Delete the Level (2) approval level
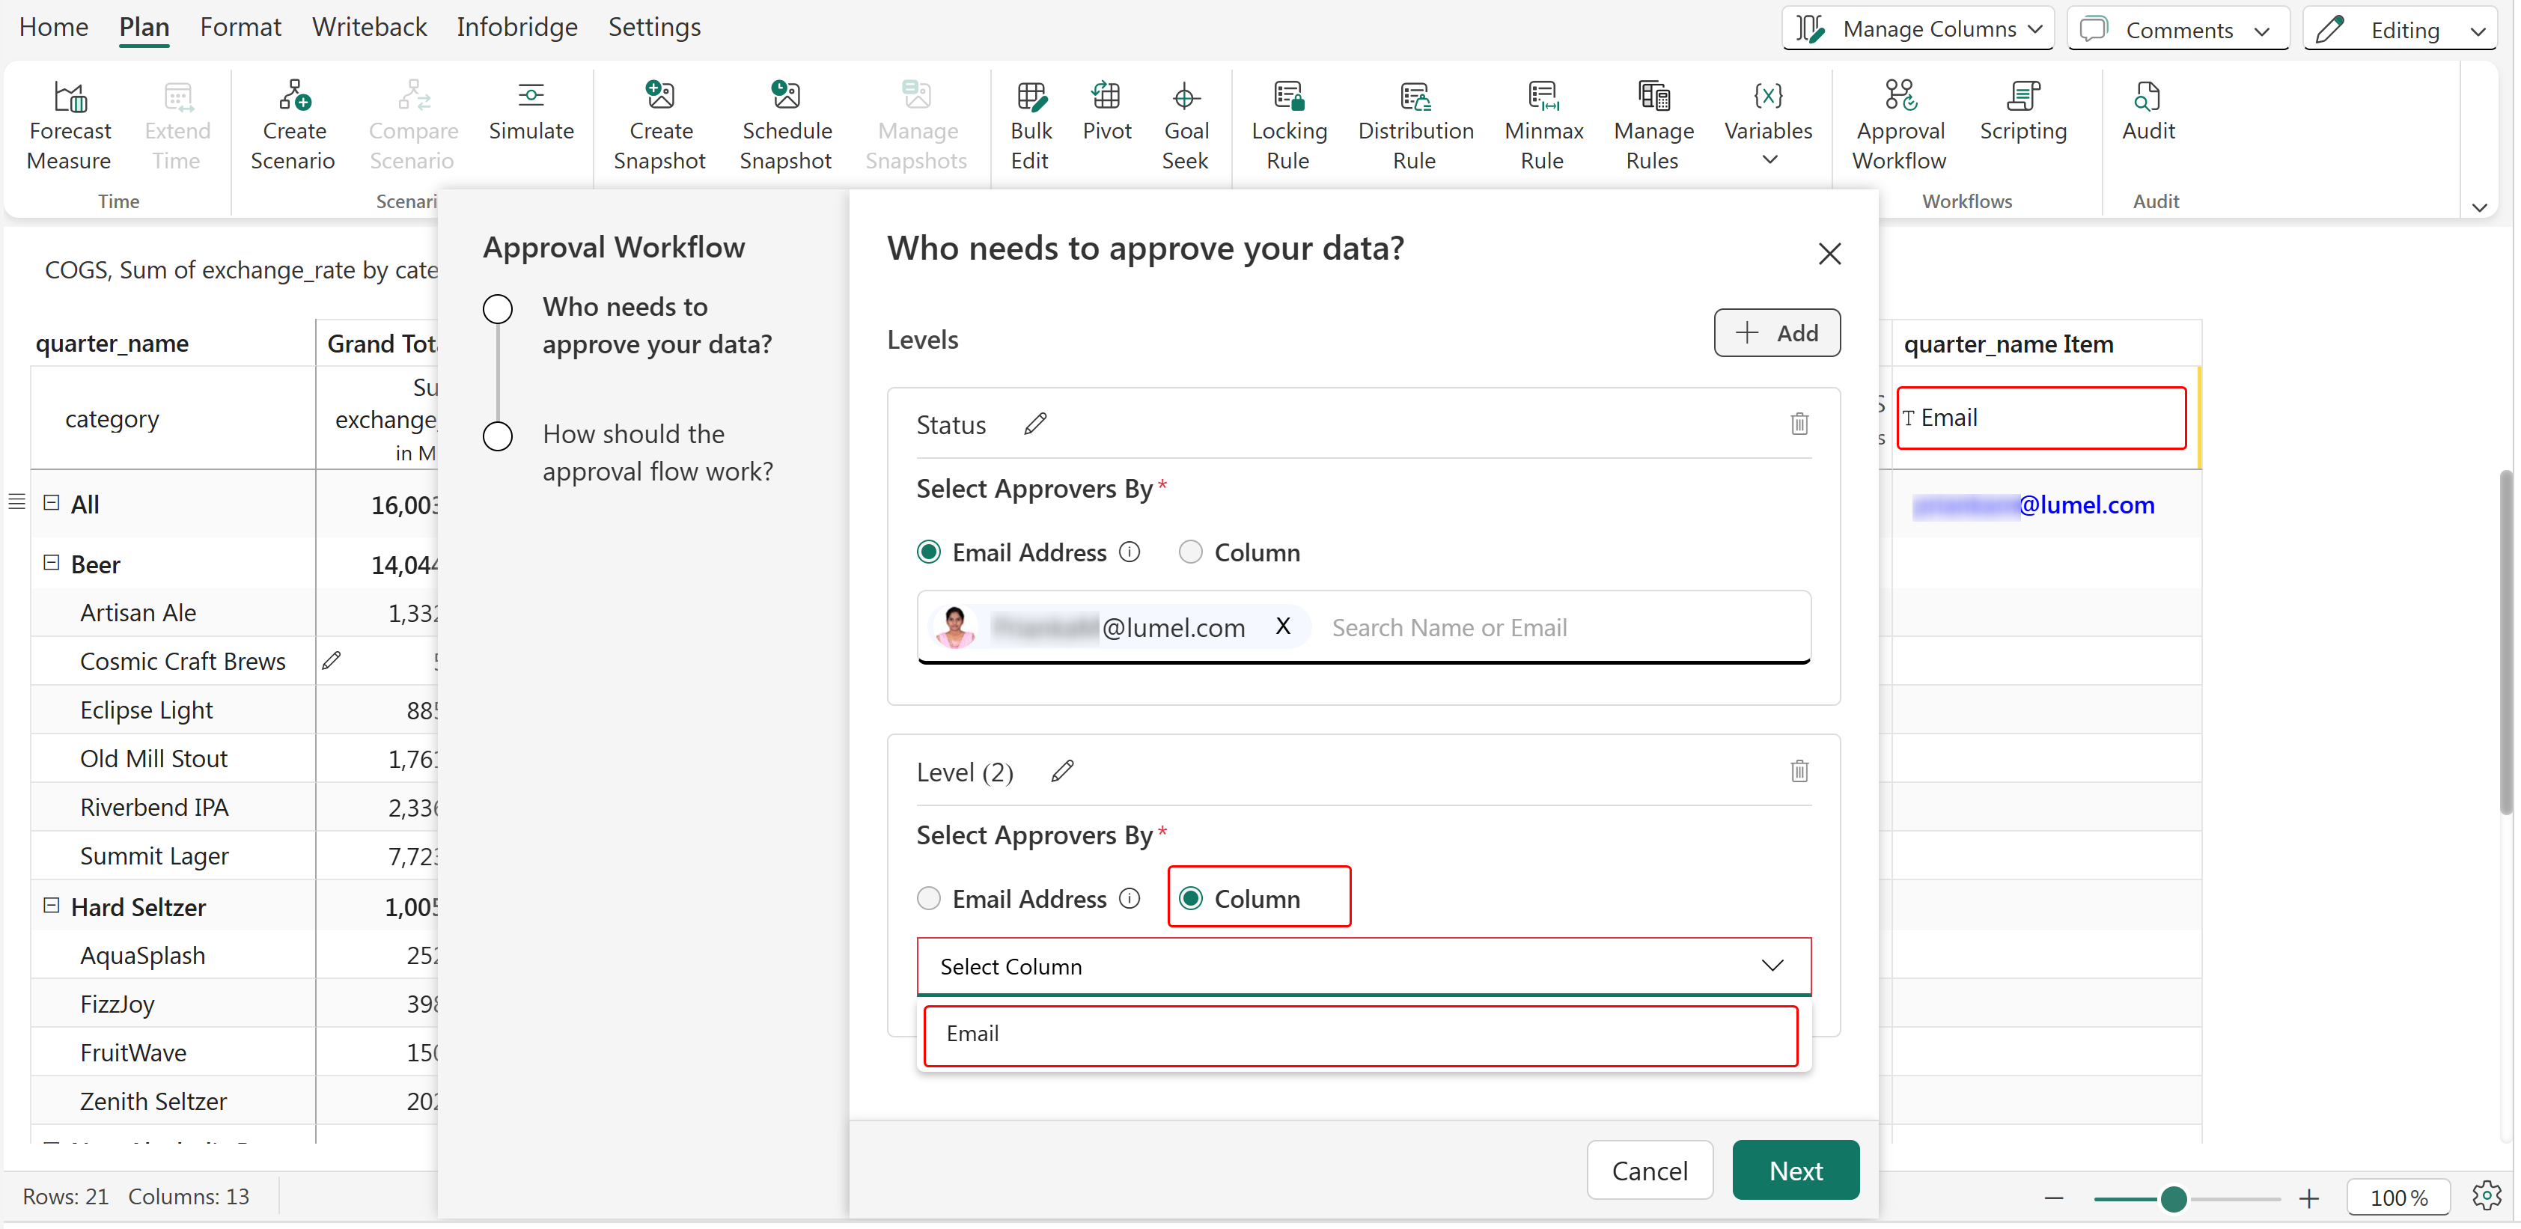 coord(1799,771)
